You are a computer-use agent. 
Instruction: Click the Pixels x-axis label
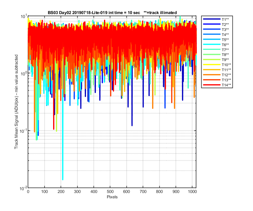(x=112, y=197)
